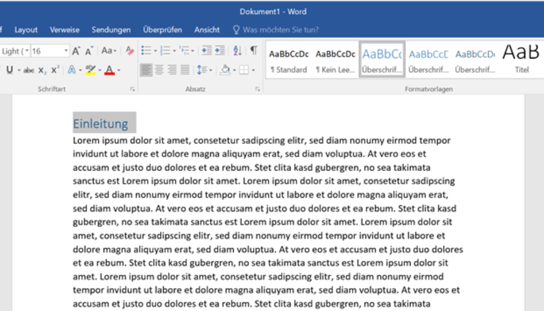This screenshot has height=311, width=544.
Task: Shrink font size with the smaller A icon
Action: (x=89, y=51)
